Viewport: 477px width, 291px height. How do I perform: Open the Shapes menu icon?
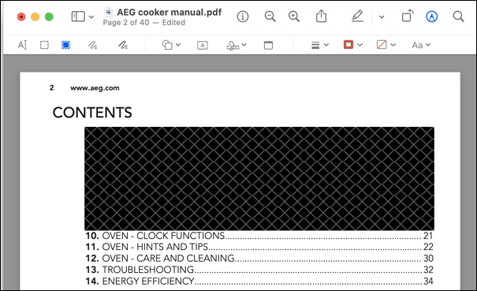tap(167, 45)
